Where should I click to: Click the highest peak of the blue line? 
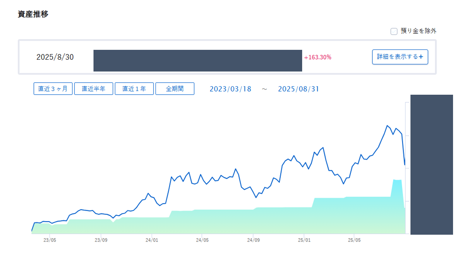387,126
